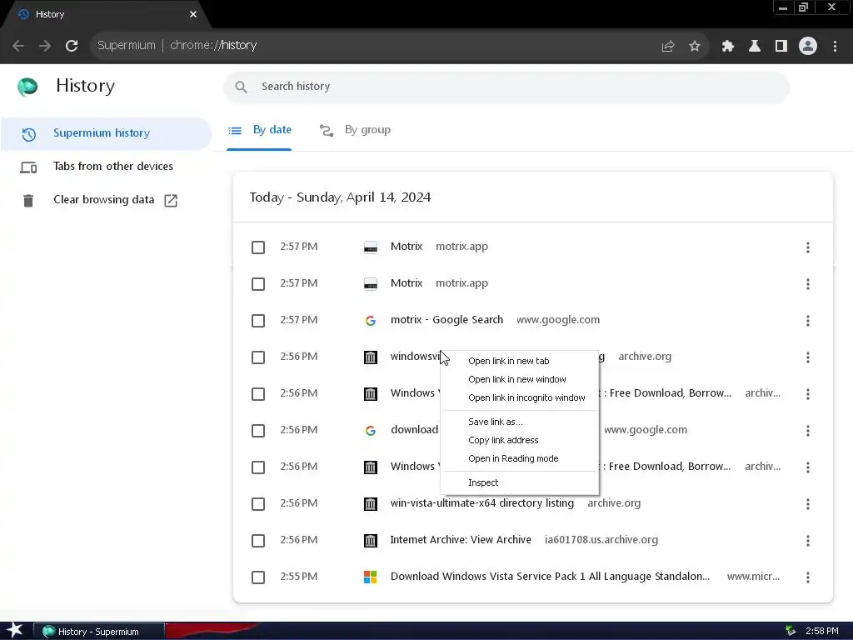Open motrix - Google Search link
This screenshot has width=853, height=640.
point(446,320)
